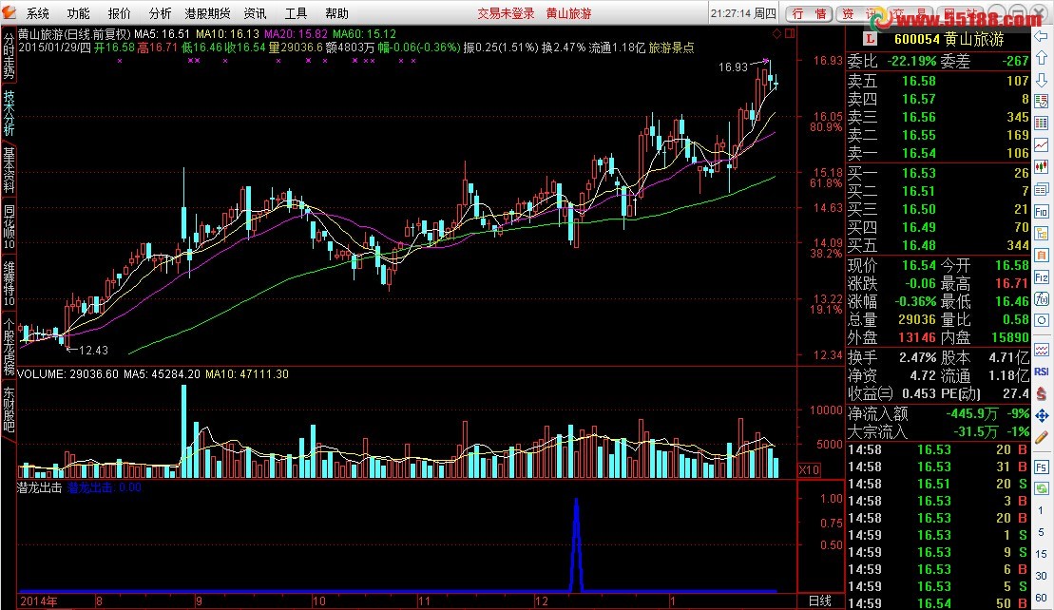Click the red split-panel icon above chart
Image resolution: width=1054 pixels, height=610 pixels.
tap(790, 33)
